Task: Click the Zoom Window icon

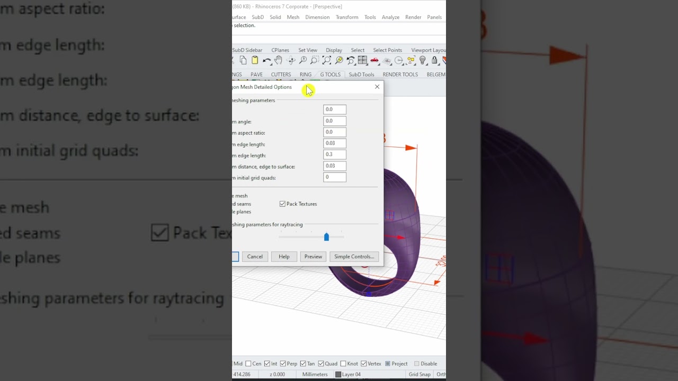Action: coord(315,60)
